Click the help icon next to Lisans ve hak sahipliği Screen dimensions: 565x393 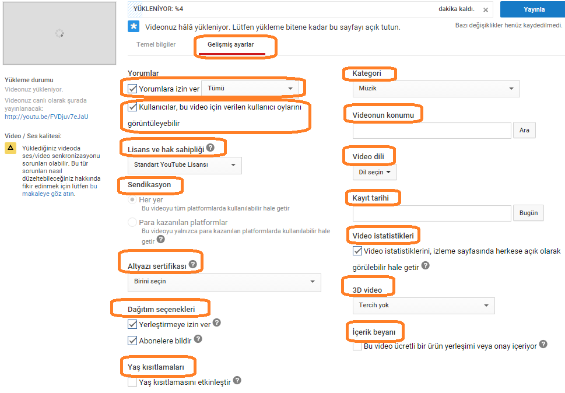click(210, 148)
